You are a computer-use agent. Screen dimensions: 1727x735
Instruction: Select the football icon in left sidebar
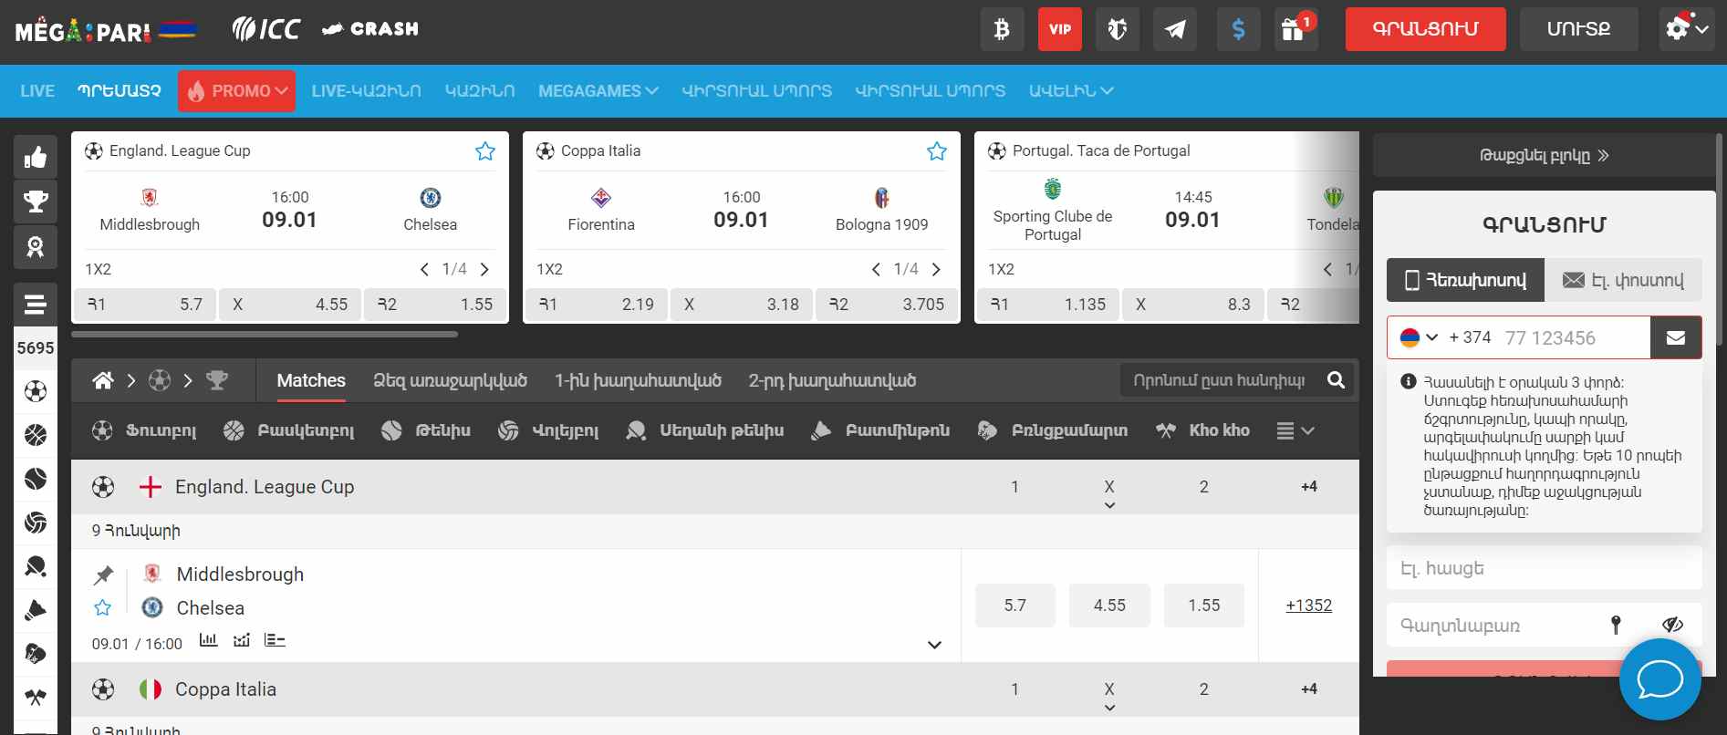(x=36, y=392)
